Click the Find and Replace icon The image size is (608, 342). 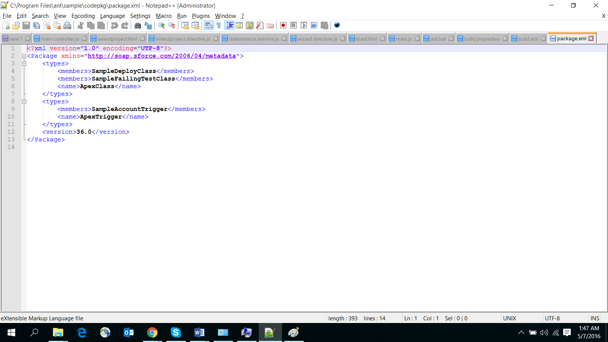pos(148,25)
